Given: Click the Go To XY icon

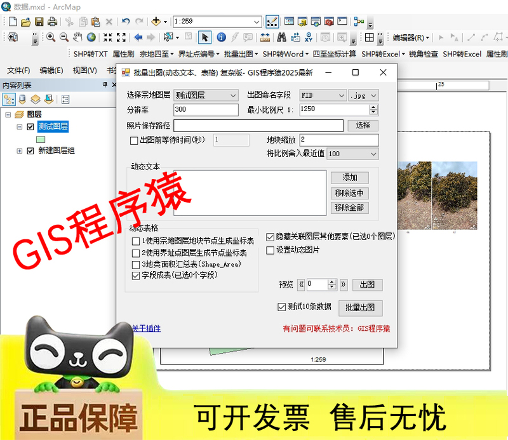Looking at the screenshot, I should [309, 37].
